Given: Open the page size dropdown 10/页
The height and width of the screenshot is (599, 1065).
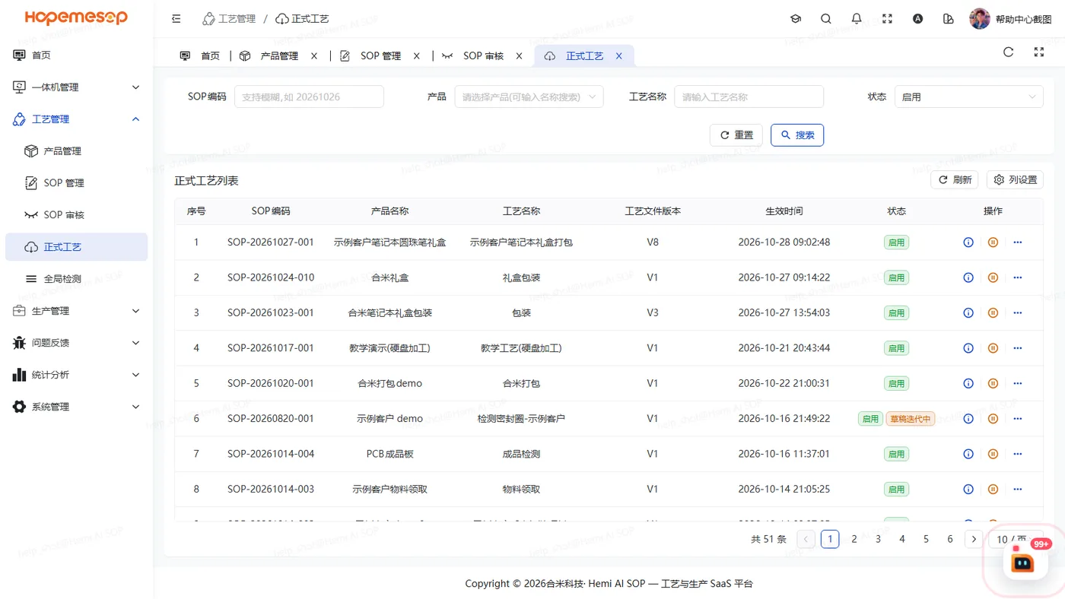Looking at the screenshot, I should tap(1016, 539).
